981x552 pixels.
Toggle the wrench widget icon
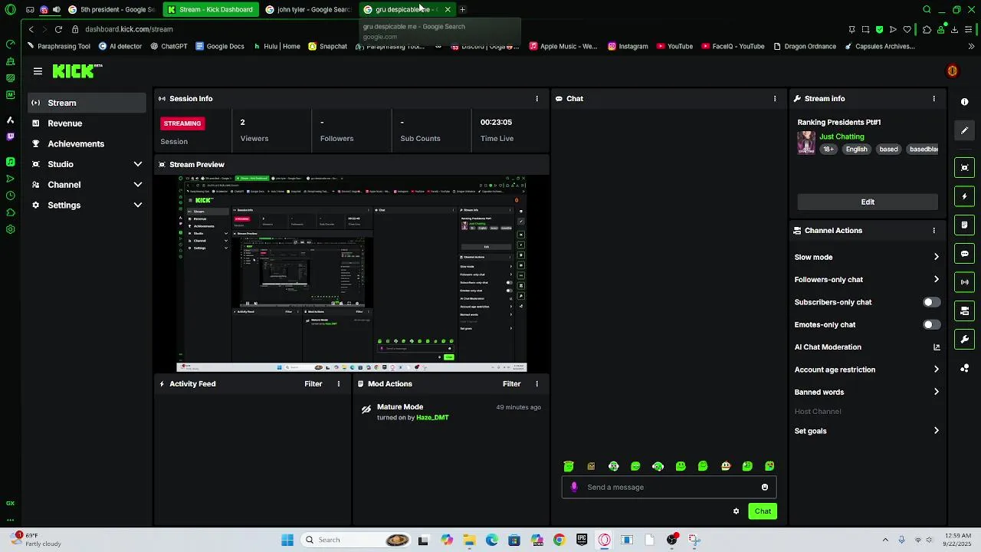click(964, 340)
